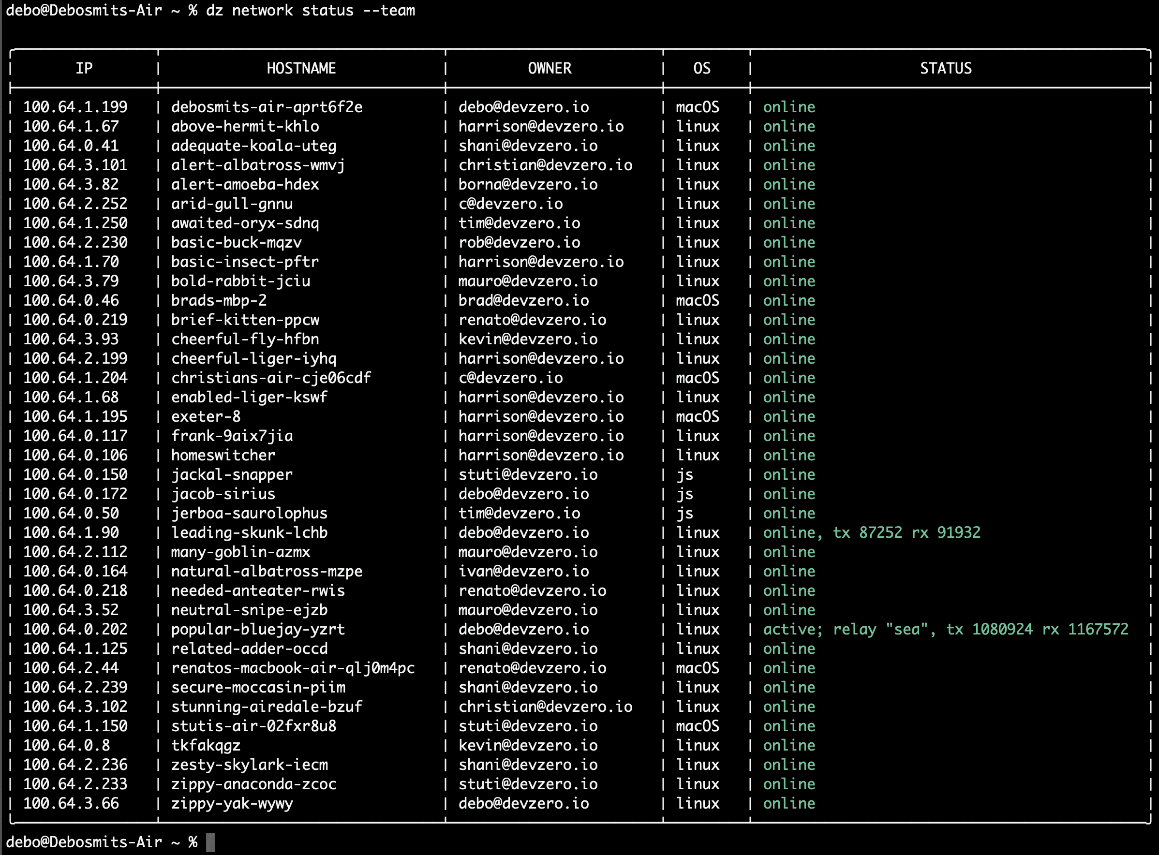Screen dimensions: 1159x855
Task: Click hostname stunning-airedale-bzuf
Action: pos(267,707)
